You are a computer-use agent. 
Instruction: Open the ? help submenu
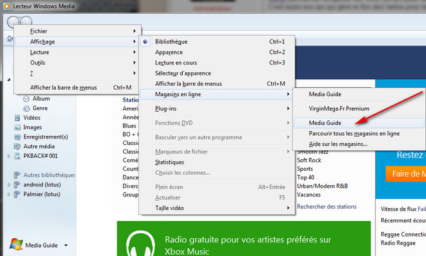77,73
